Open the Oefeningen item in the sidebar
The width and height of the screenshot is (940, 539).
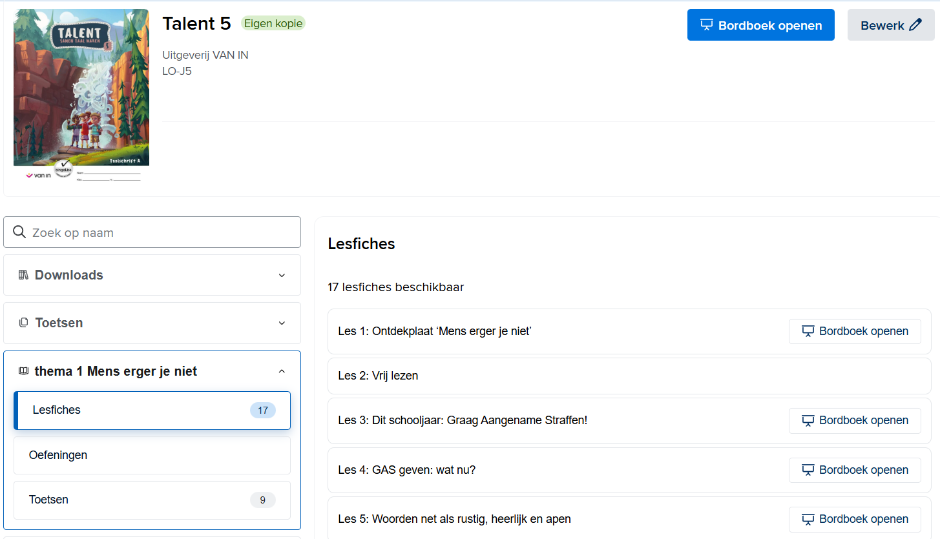[152, 455]
